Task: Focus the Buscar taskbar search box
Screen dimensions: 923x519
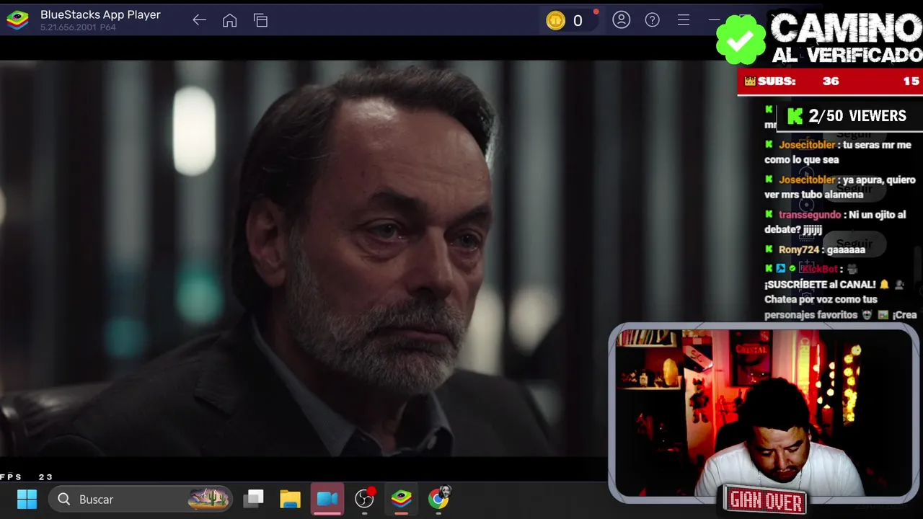Action: 141,499
